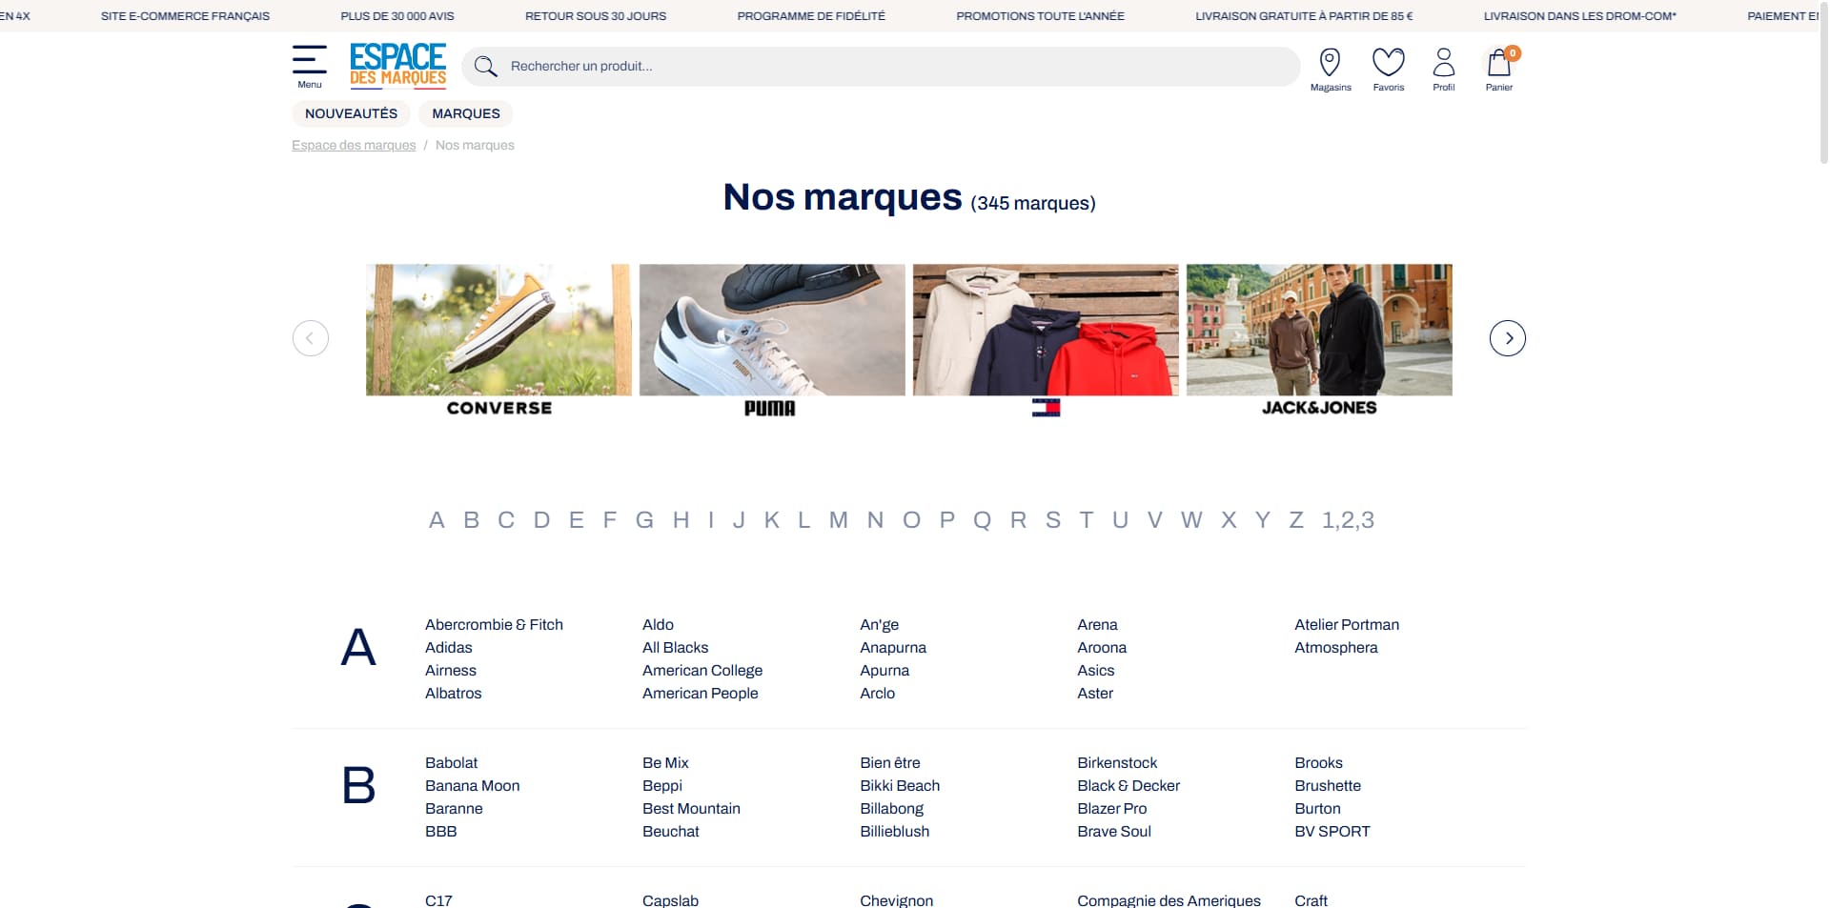Follow the Espace des marques breadcrumb link
This screenshot has width=1830, height=908.
pyautogui.click(x=354, y=145)
